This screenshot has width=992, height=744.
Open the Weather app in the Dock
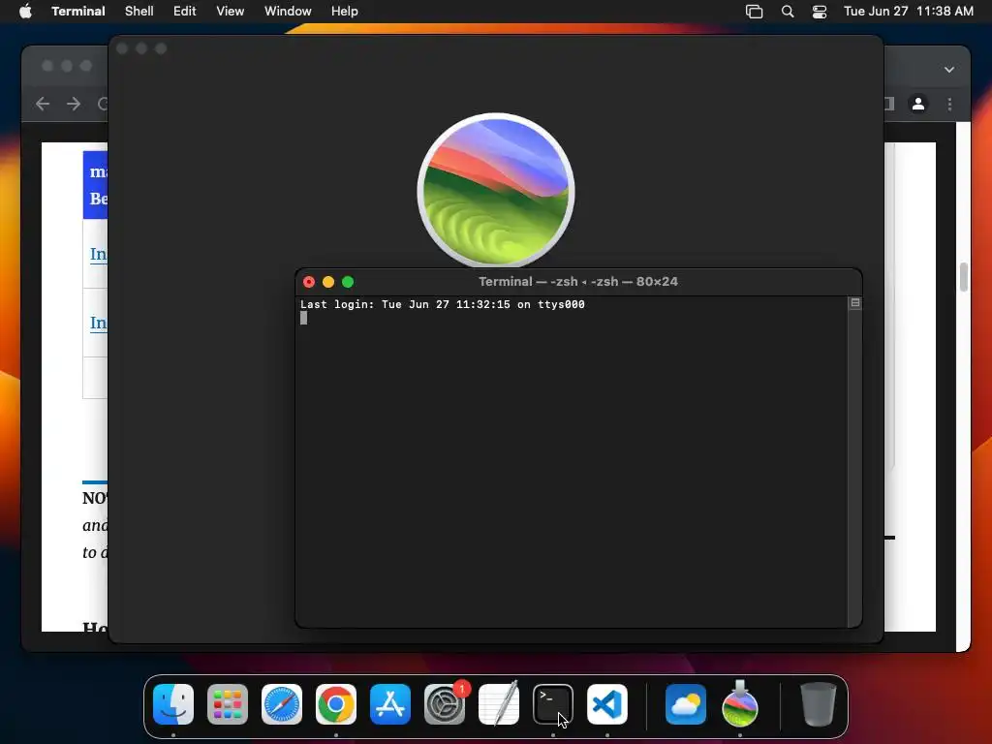coord(686,704)
